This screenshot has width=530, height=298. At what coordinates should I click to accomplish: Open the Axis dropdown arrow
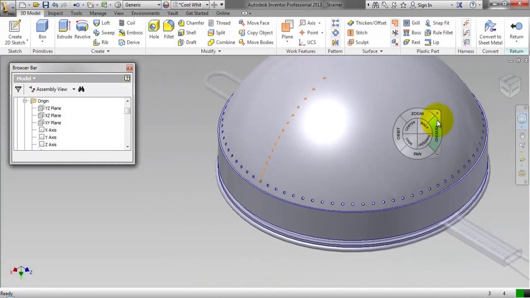click(x=319, y=23)
